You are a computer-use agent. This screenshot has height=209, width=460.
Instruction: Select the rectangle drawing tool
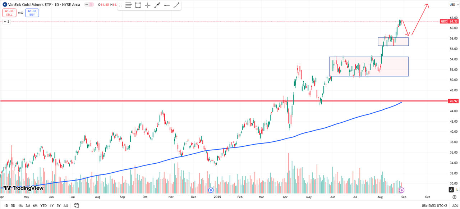(x=138, y=5)
